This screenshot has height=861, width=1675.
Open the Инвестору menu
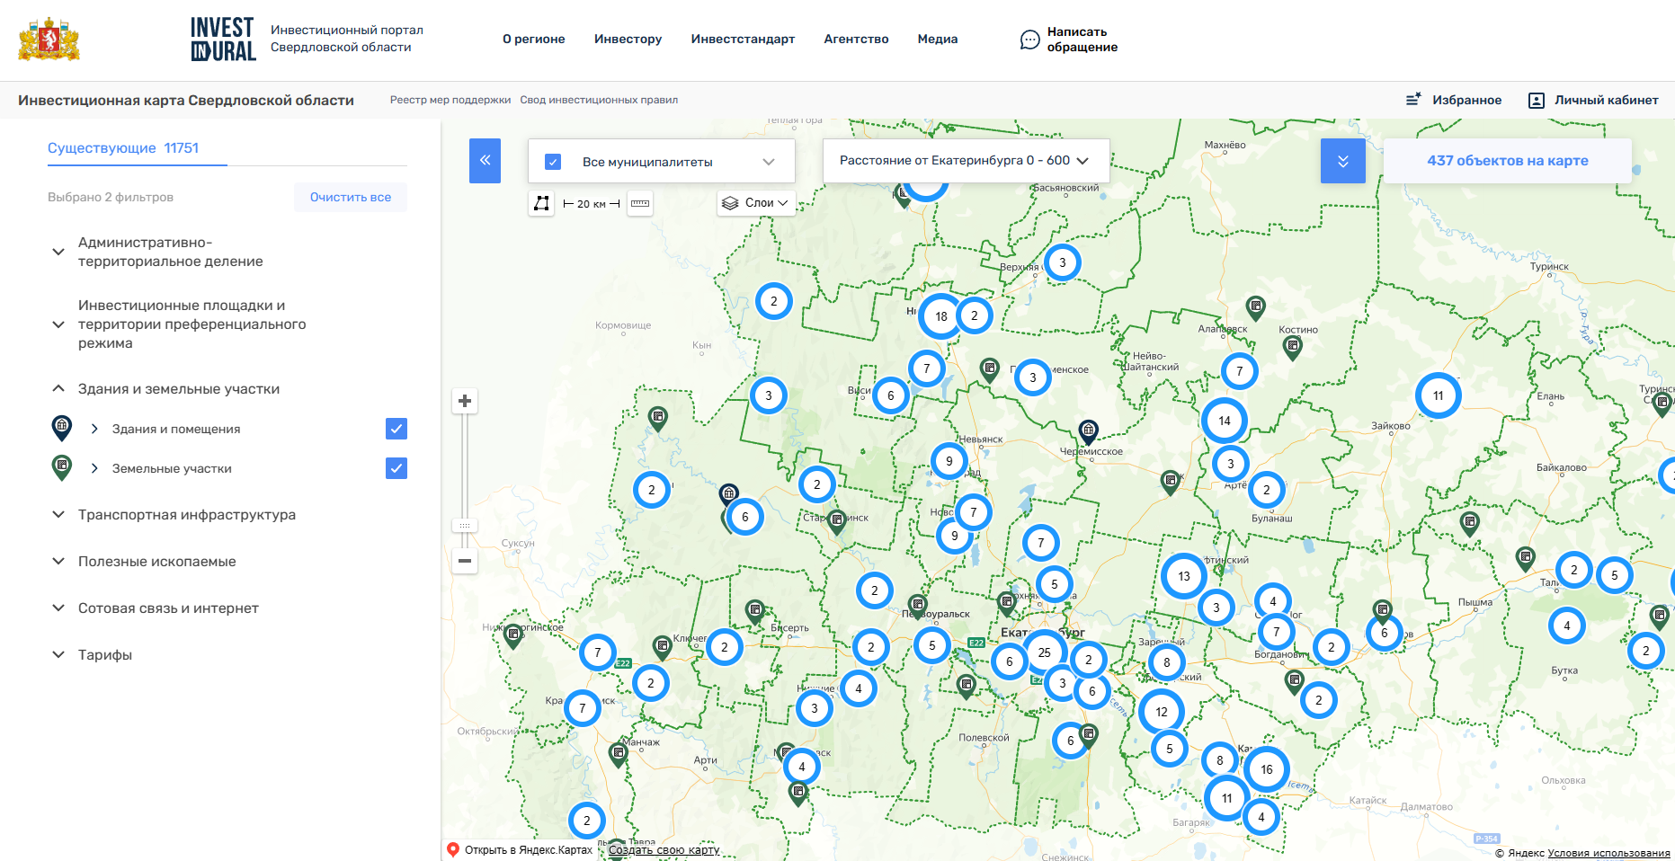tap(628, 39)
